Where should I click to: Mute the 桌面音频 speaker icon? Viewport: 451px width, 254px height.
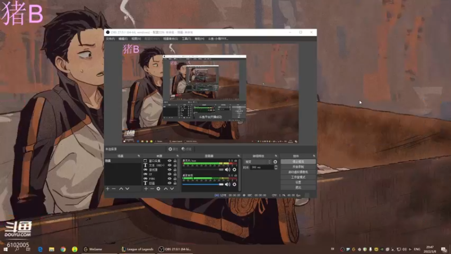point(227,185)
